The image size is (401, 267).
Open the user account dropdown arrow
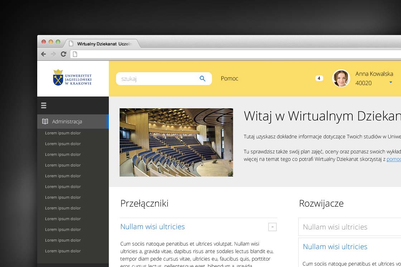pyautogui.click(x=391, y=82)
